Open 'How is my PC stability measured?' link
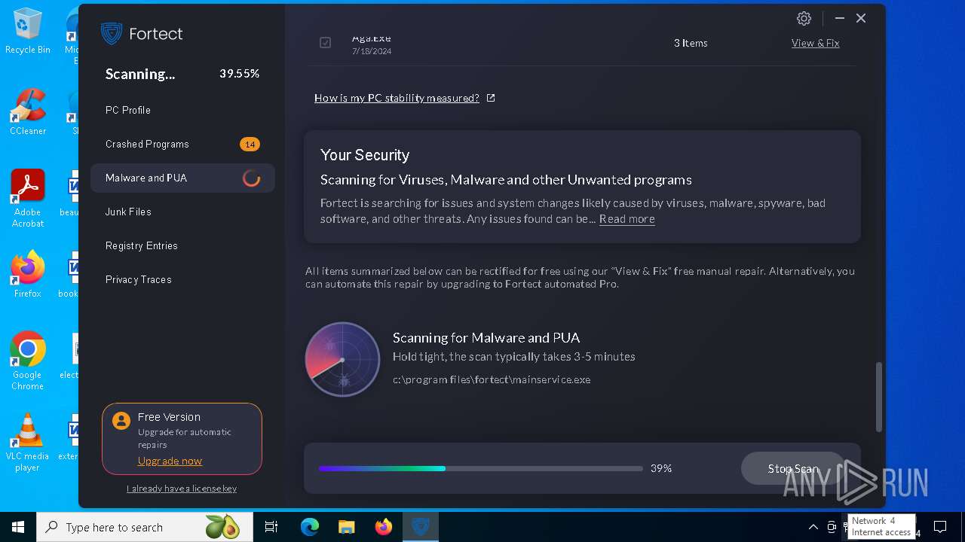The image size is (965, 542). pos(397,98)
